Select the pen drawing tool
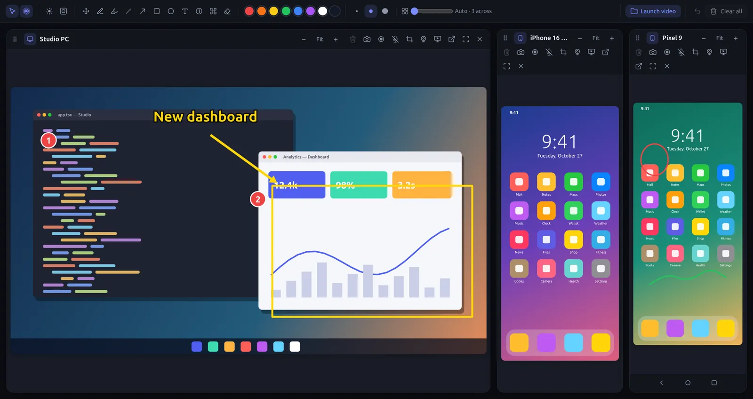Screen dimensions: 753x399 (x=100, y=11)
